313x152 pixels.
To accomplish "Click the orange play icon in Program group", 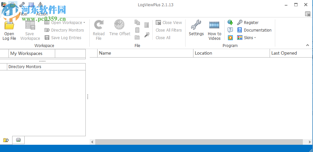I will click(230, 38).
